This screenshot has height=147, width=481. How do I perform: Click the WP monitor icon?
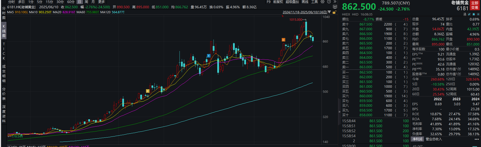[335, 7]
